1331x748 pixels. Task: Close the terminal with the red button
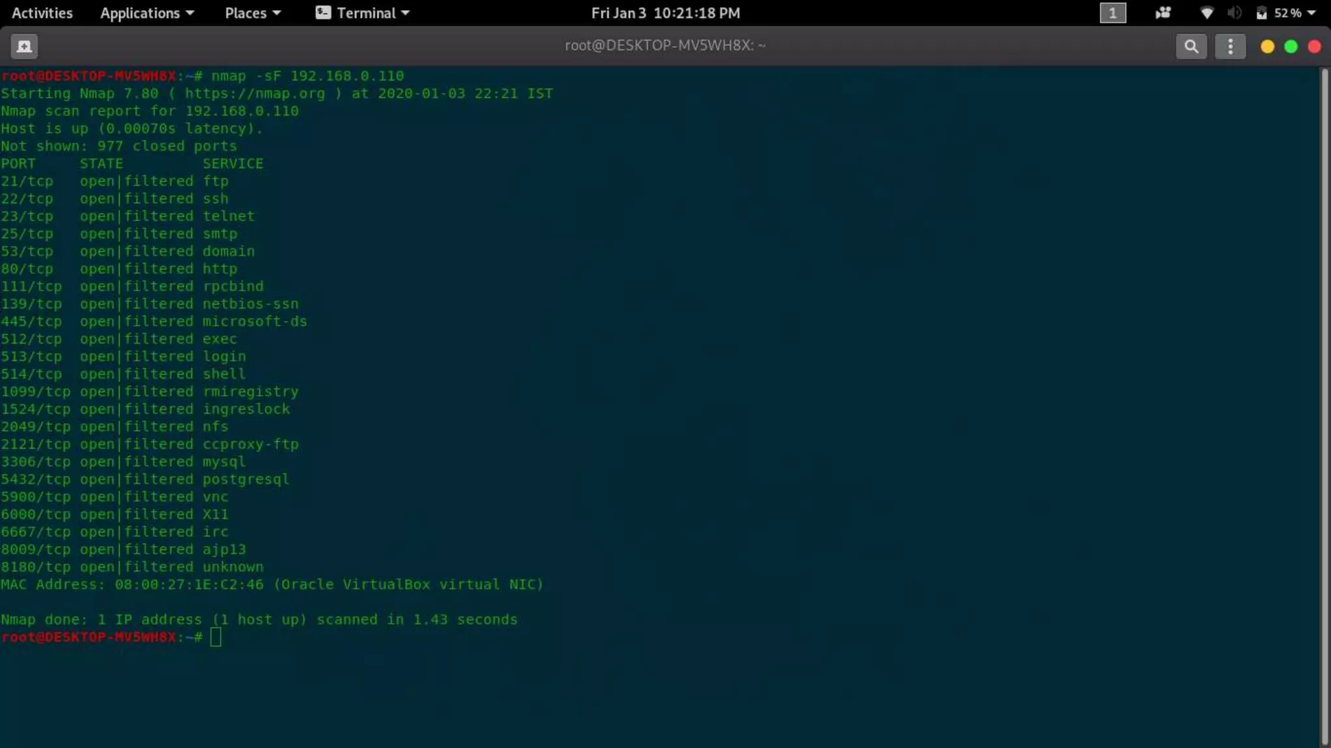pyautogui.click(x=1314, y=47)
